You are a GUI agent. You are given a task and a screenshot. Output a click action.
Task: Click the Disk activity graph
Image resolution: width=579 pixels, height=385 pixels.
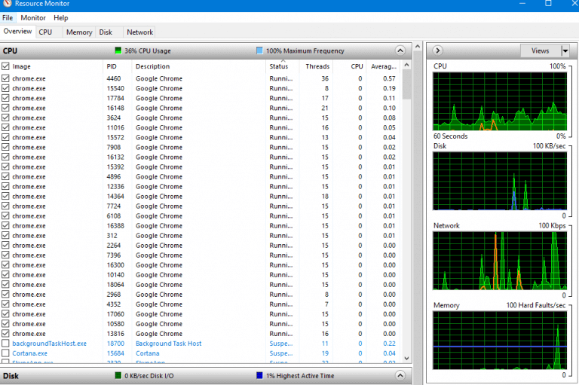point(500,181)
